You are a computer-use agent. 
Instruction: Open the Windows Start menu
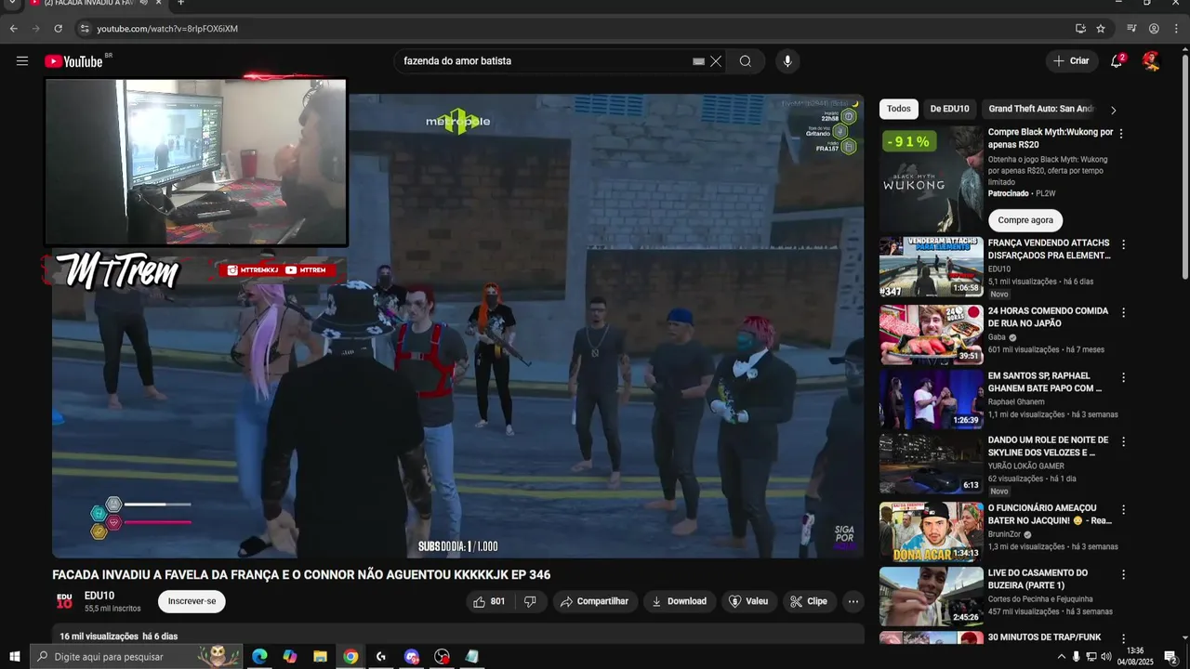pyautogui.click(x=14, y=657)
